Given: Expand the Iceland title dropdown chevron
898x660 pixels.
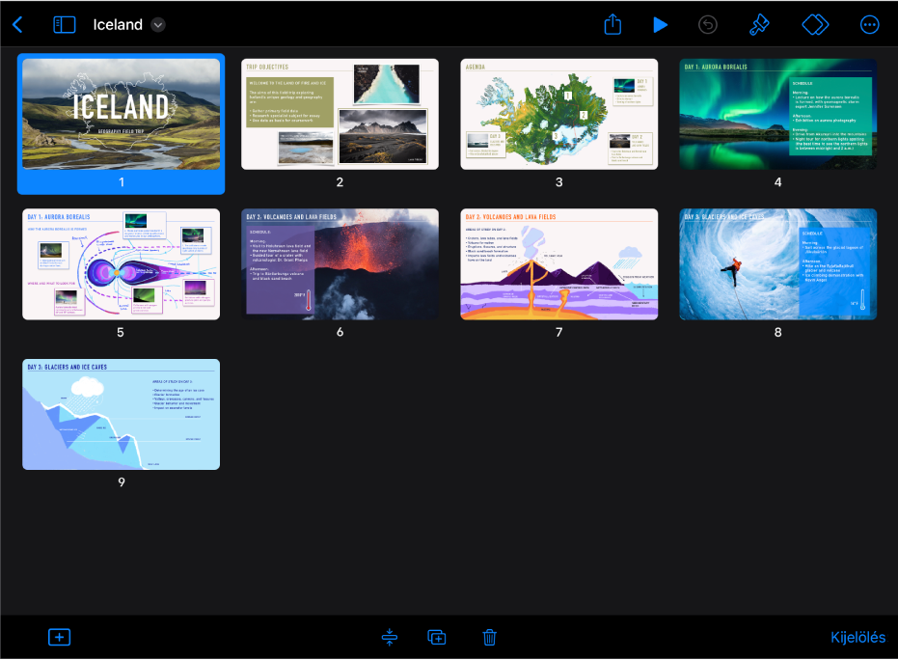Looking at the screenshot, I should point(158,25).
